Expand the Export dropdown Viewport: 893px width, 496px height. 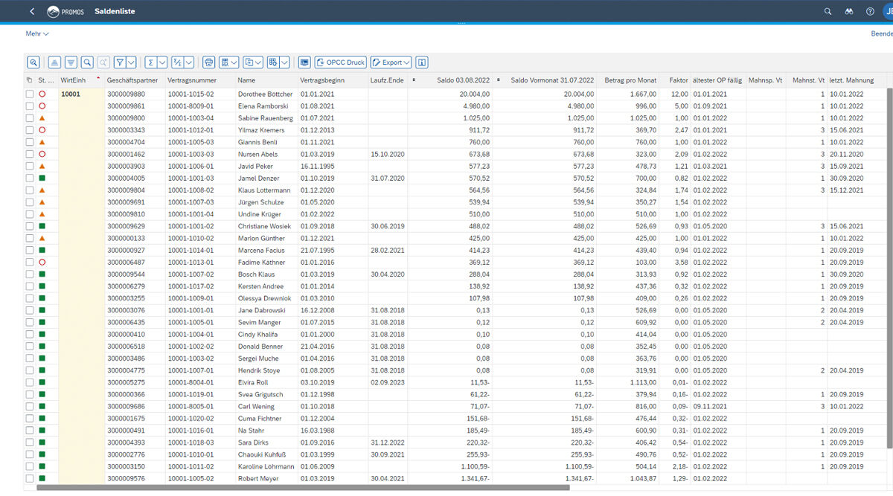coord(391,62)
